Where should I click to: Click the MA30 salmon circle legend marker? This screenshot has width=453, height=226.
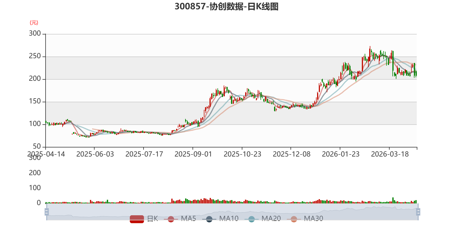[x=294, y=219]
